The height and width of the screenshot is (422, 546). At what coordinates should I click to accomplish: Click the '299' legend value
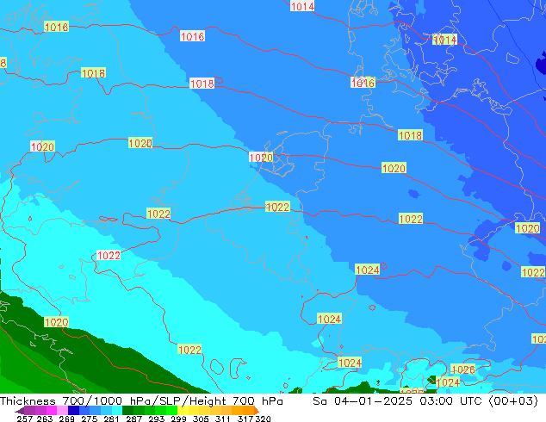point(178,419)
